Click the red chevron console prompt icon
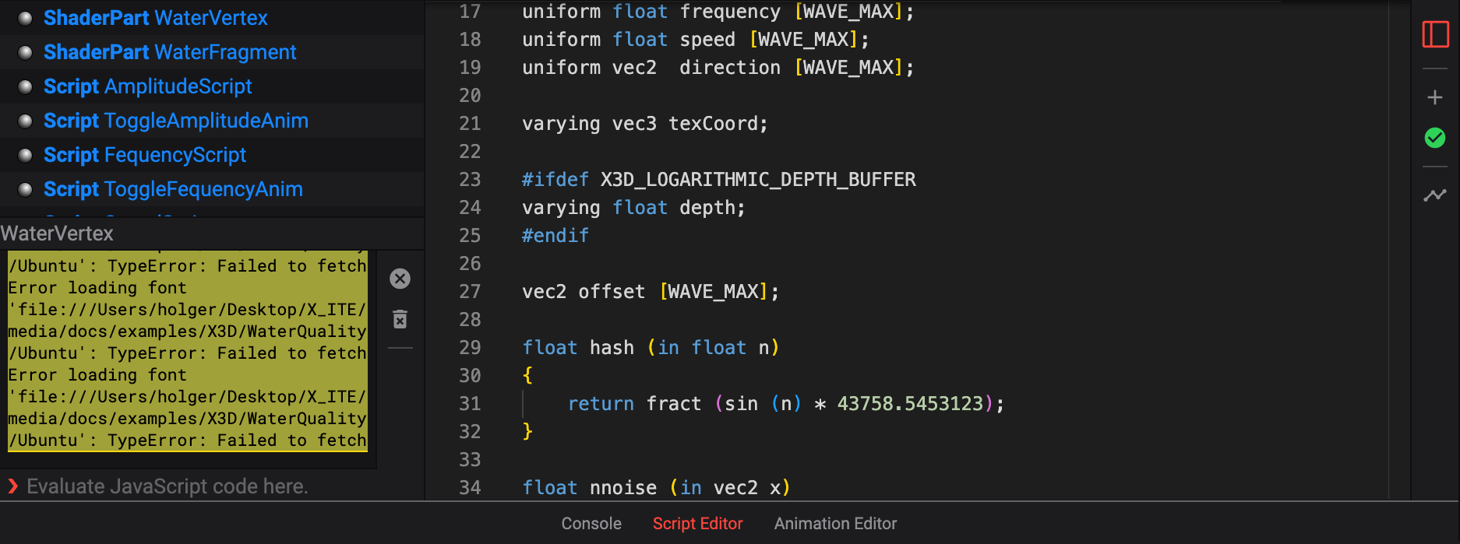Viewport: 1460px width, 544px height. [12, 486]
